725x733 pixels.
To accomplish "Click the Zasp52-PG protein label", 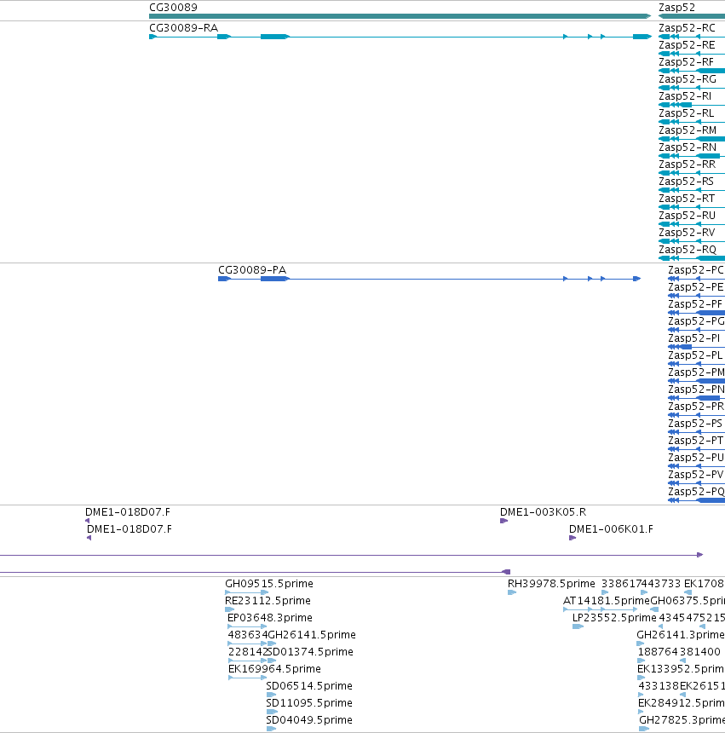I will [697, 321].
